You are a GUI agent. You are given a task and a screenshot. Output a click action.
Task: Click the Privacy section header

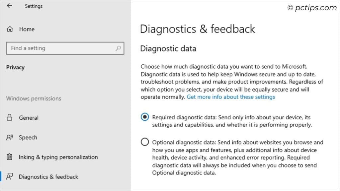(x=15, y=67)
